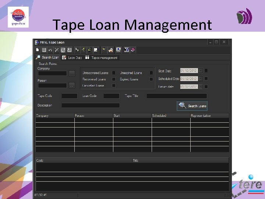Click the Company input field
Screen dimensions: 265x199
tap(52, 73)
